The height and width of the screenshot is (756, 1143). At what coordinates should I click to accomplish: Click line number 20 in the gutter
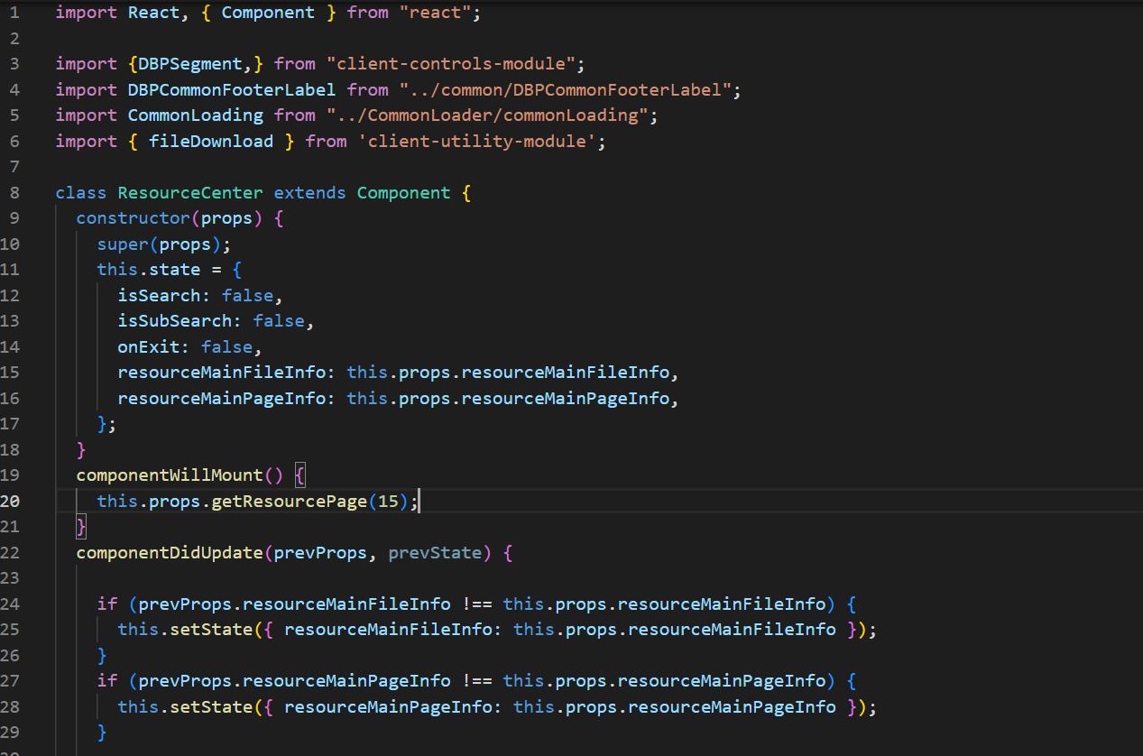click(x=11, y=502)
